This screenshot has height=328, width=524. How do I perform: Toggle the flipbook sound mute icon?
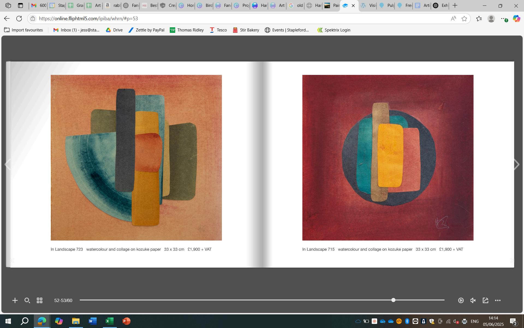point(473,300)
